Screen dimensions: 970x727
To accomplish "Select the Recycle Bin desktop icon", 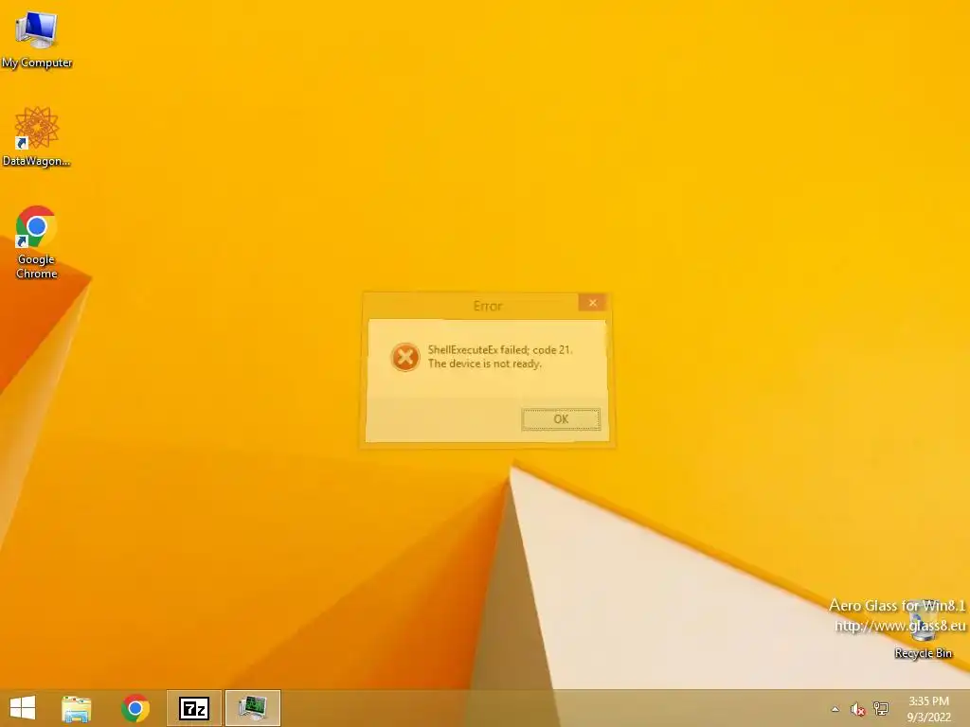I will click(923, 629).
